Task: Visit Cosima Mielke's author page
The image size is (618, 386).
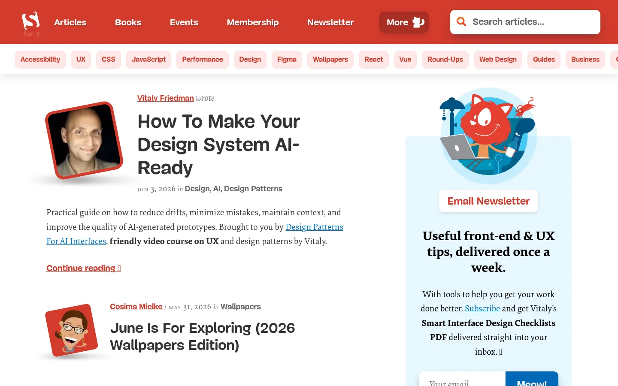Action: [136, 307]
